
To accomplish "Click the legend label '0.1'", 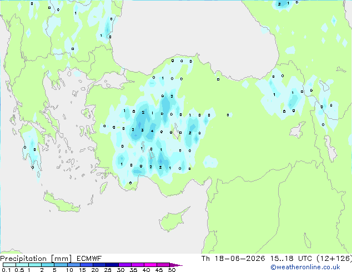I will 6,270.
